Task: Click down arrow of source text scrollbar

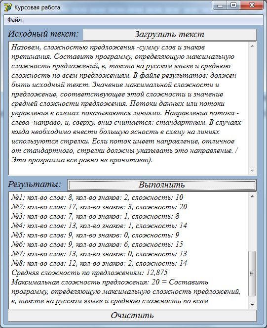Action: tap(252, 171)
